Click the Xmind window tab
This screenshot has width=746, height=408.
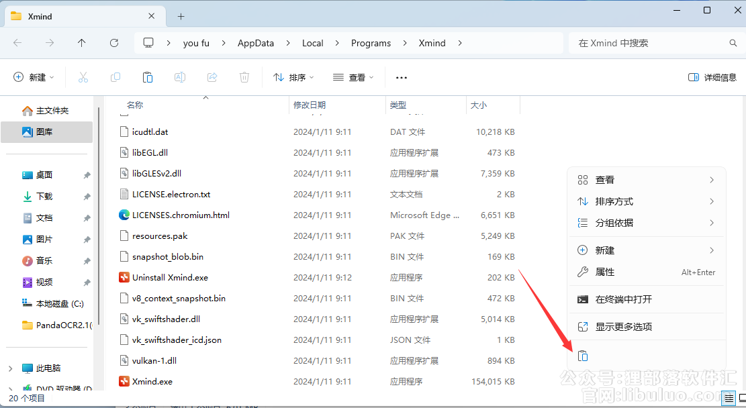coord(85,16)
